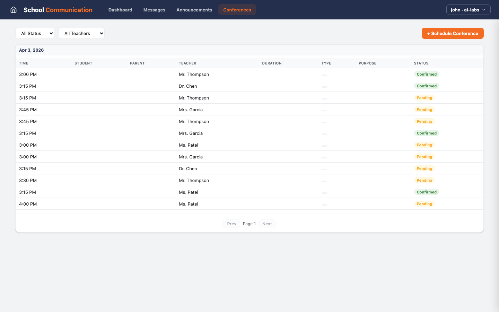This screenshot has width=499, height=312.
Task: Click the Status column header
Action: 421,63
